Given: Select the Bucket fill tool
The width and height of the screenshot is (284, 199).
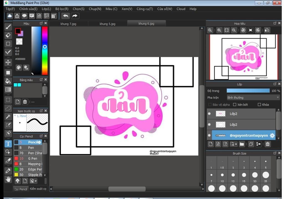Looking at the screenshot, I should (8, 81).
